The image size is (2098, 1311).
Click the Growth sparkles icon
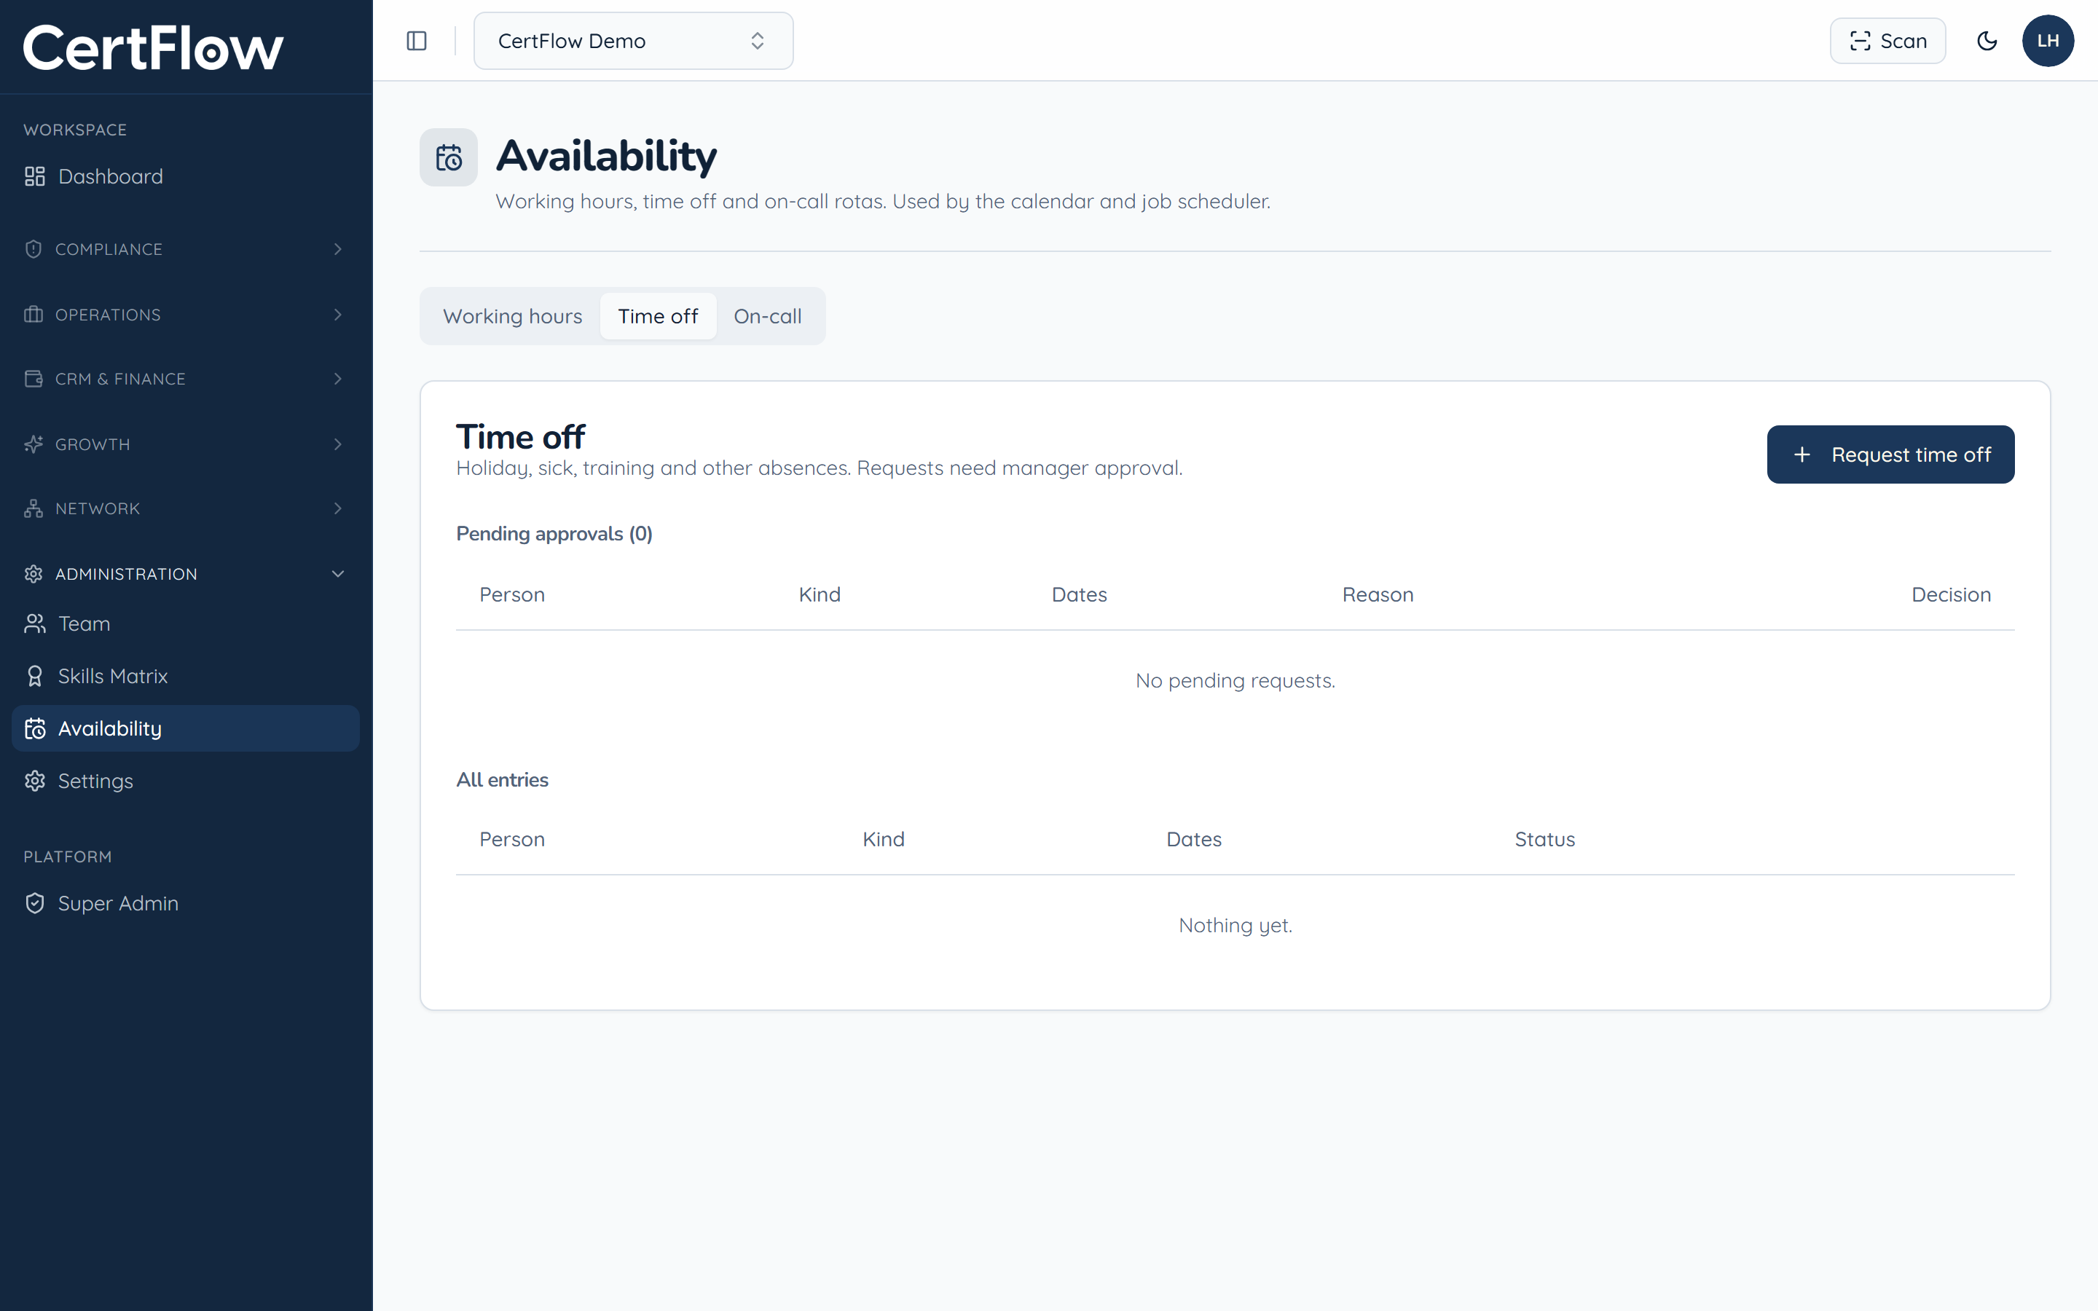pos(34,444)
